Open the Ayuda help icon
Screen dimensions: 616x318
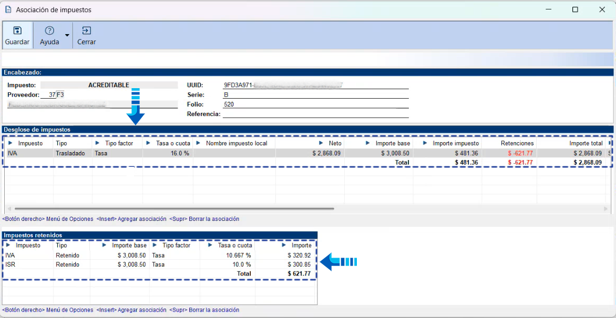[x=49, y=31]
